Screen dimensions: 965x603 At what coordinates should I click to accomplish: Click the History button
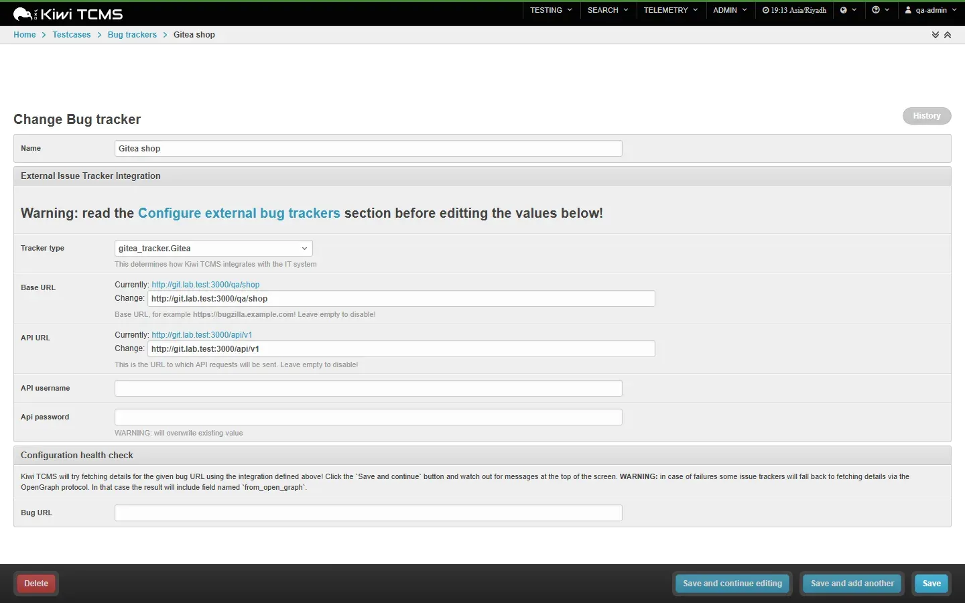(x=927, y=116)
